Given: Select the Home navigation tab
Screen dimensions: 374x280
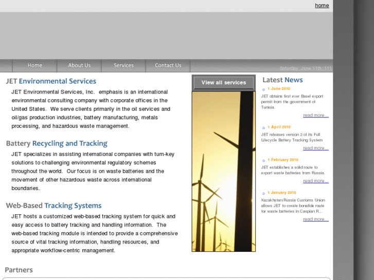Looking at the screenshot, I should (x=35, y=65).
